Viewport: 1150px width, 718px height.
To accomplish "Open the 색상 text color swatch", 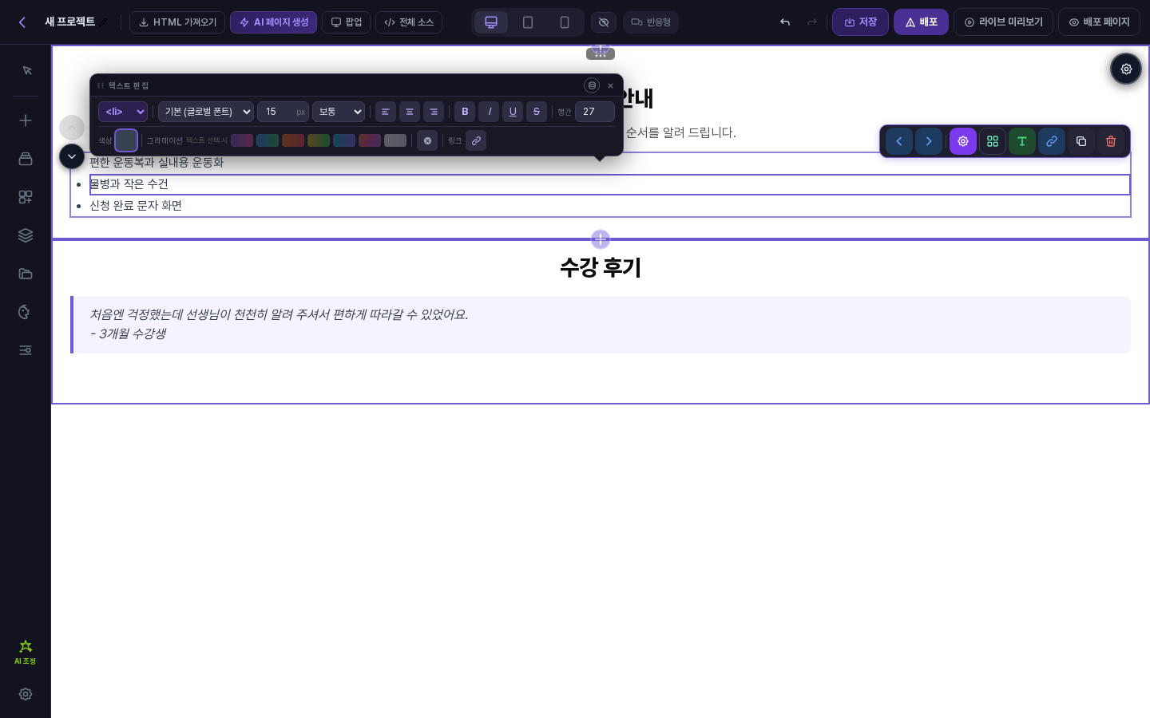I will [126, 140].
